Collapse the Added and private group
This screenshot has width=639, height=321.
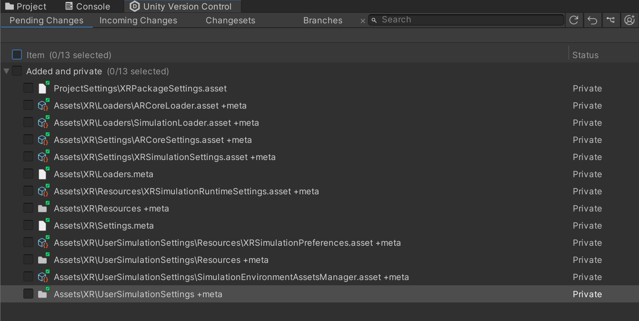(x=6, y=71)
